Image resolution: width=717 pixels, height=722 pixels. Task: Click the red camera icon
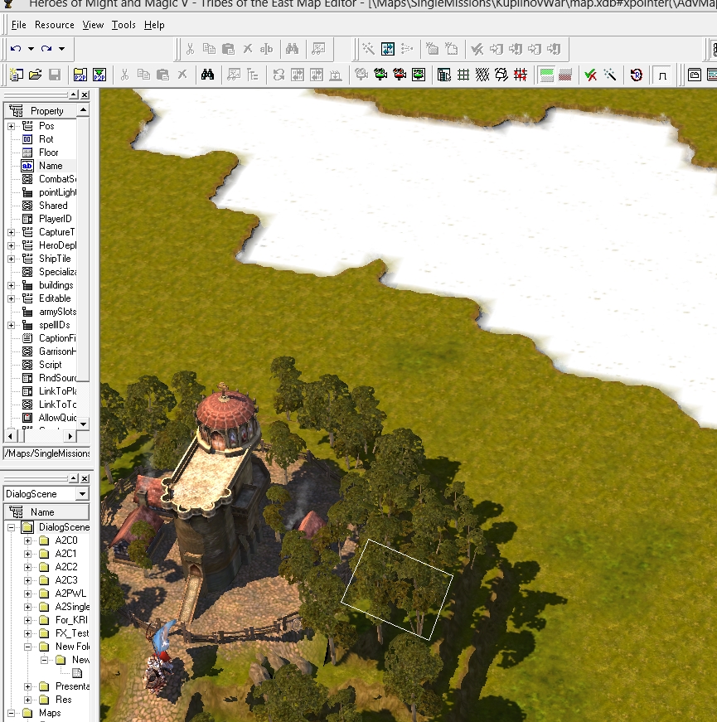coord(400,75)
